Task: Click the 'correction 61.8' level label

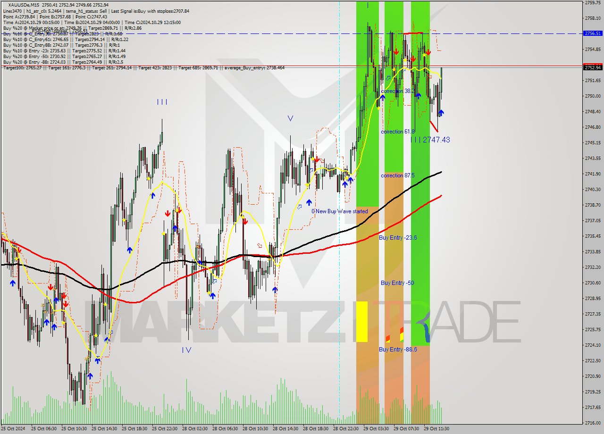Action: (x=398, y=132)
